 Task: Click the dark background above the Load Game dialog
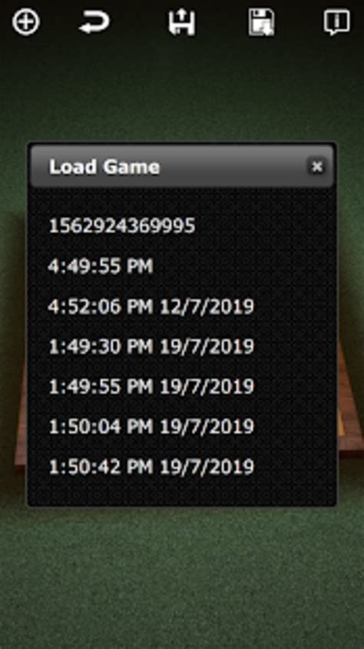(x=182, y=91)
